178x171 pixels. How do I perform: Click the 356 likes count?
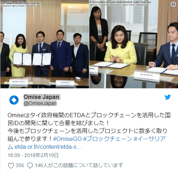click(x=20, y=165)
